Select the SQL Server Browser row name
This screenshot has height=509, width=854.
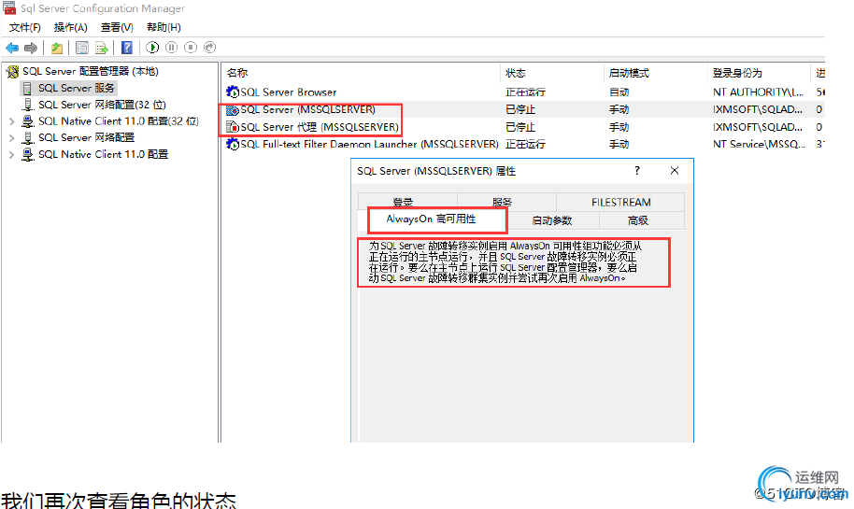point(289,92)
